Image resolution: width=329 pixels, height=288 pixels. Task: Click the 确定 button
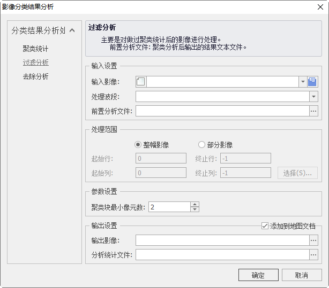[x=259, y=275]
